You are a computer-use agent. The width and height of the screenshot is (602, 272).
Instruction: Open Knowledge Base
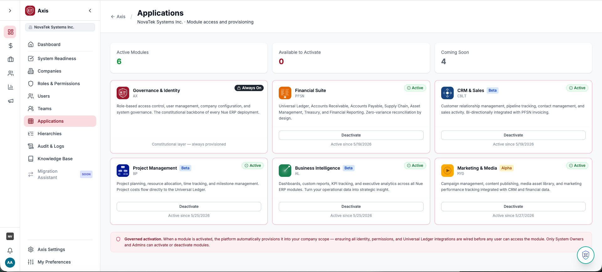point(60,159)
